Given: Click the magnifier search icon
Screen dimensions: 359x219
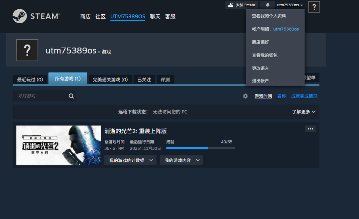Looking at the screenshot, I should click(71, 96).
